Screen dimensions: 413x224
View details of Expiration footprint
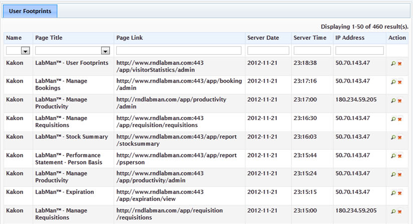(x=393, y=193)
